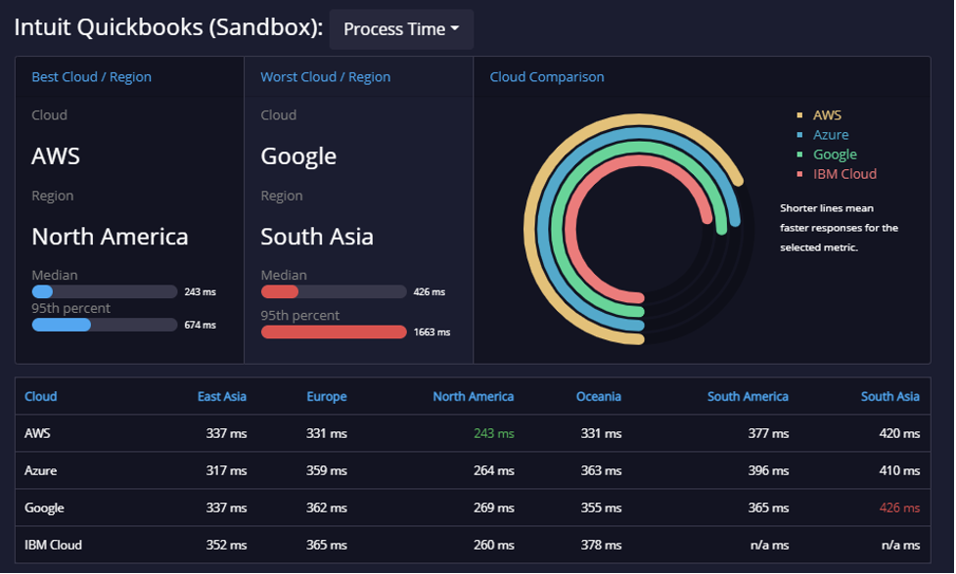The height and width of the screenshot is (574, 956).
Task: Sort table by Cloud column header
Action: pyautogui.click(x=40, y=397)
